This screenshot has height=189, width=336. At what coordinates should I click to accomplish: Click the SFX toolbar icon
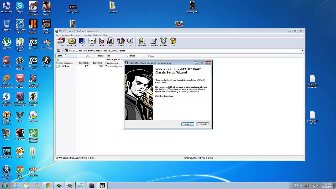coord(173,42)
